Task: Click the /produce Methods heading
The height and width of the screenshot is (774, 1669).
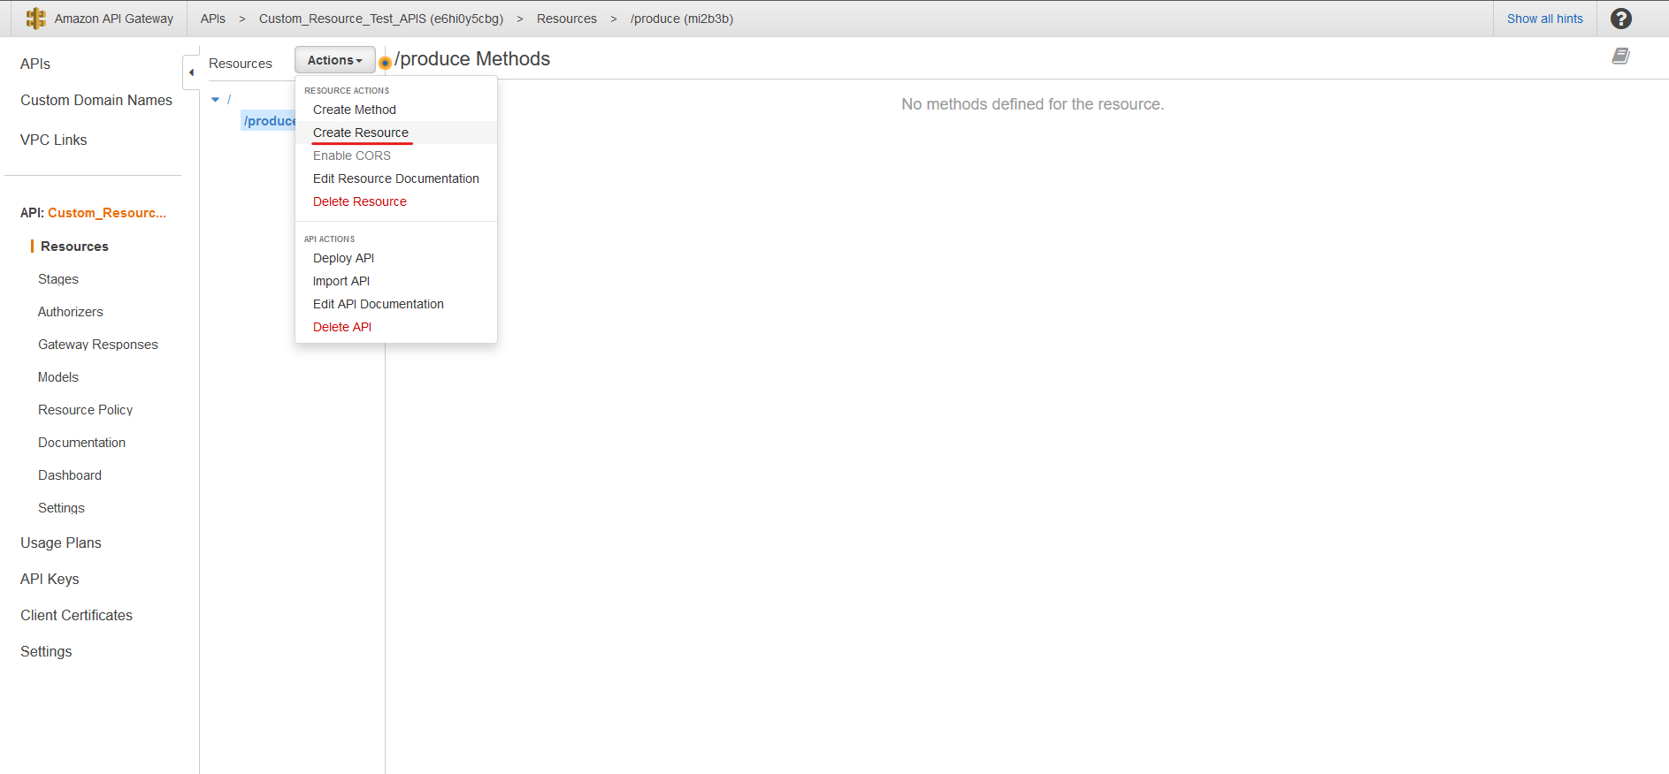Action: 472,59
